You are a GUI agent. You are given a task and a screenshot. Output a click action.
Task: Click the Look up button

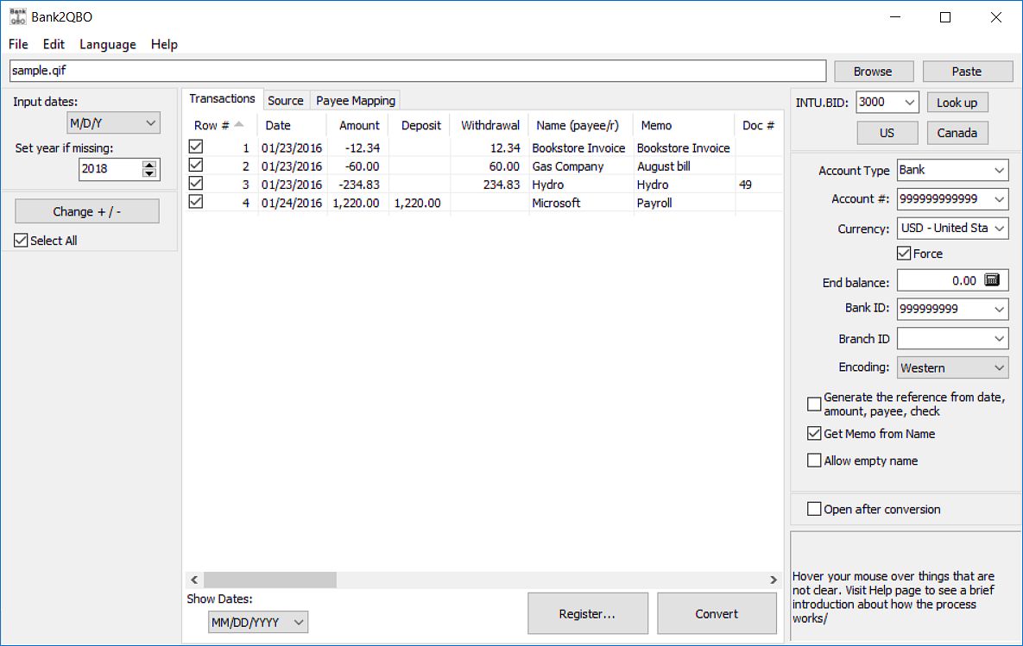click(x=957, y=103)
